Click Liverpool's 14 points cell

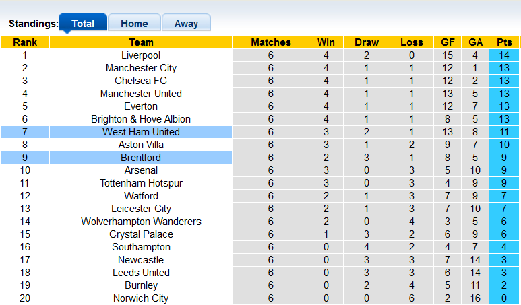[x=504, y=55]
